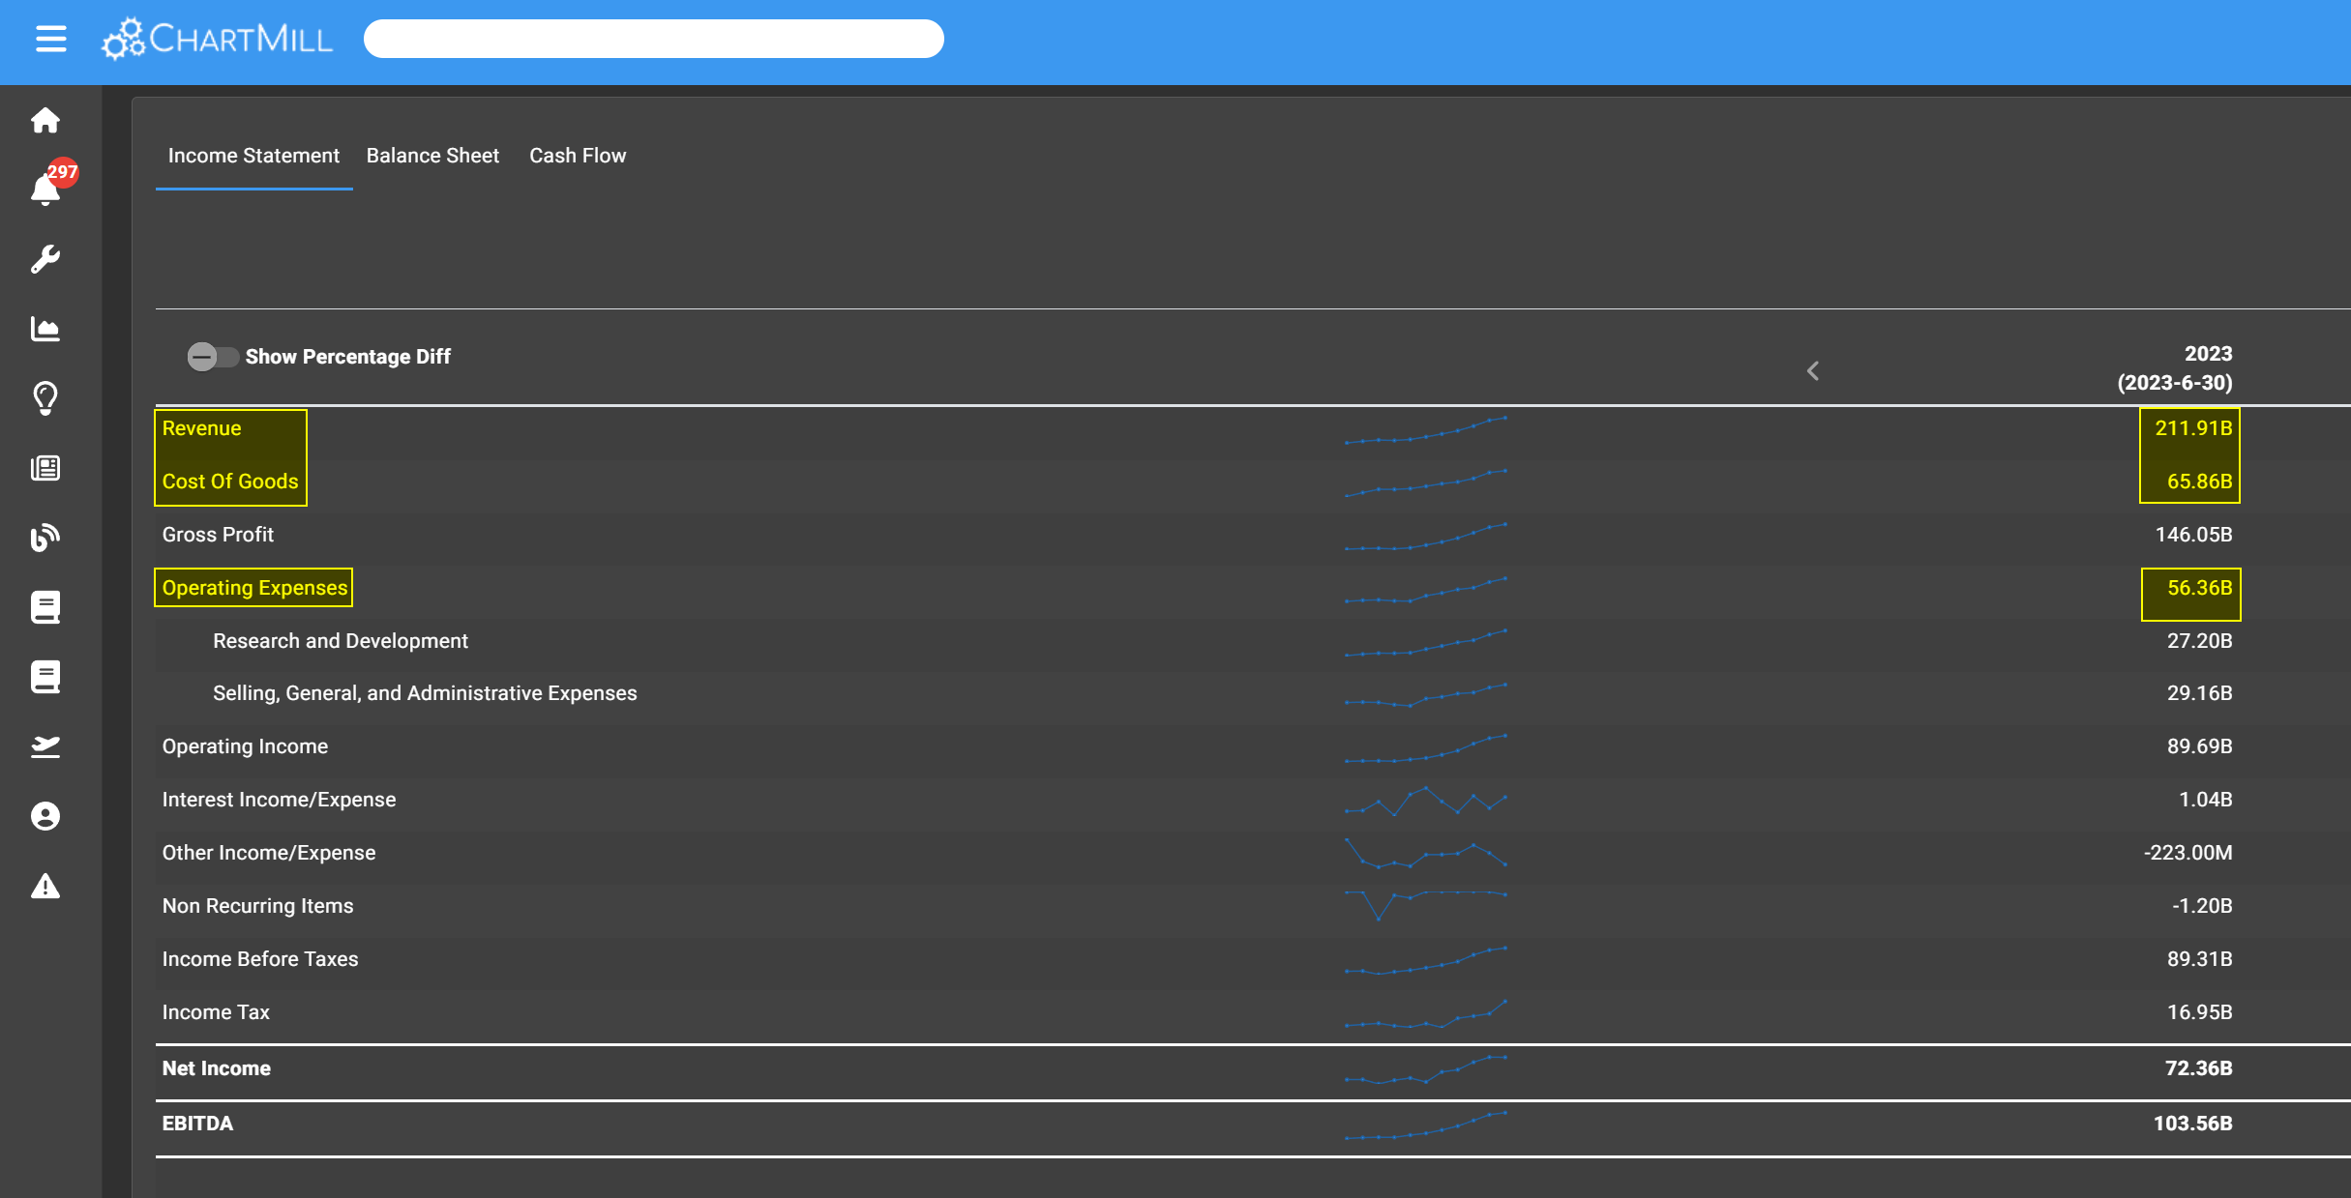This screenshot has height=1198, width=2351.
Task: Select the Non Recurring Items label
Action: (257, 906)
